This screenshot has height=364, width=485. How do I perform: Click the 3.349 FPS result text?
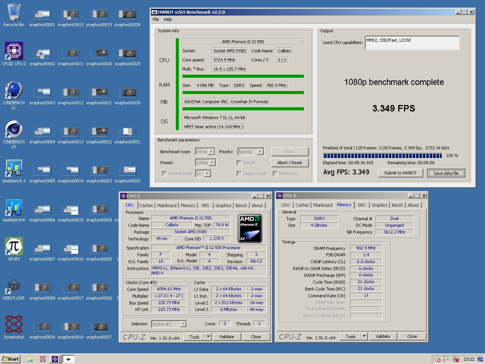point(394,108)
